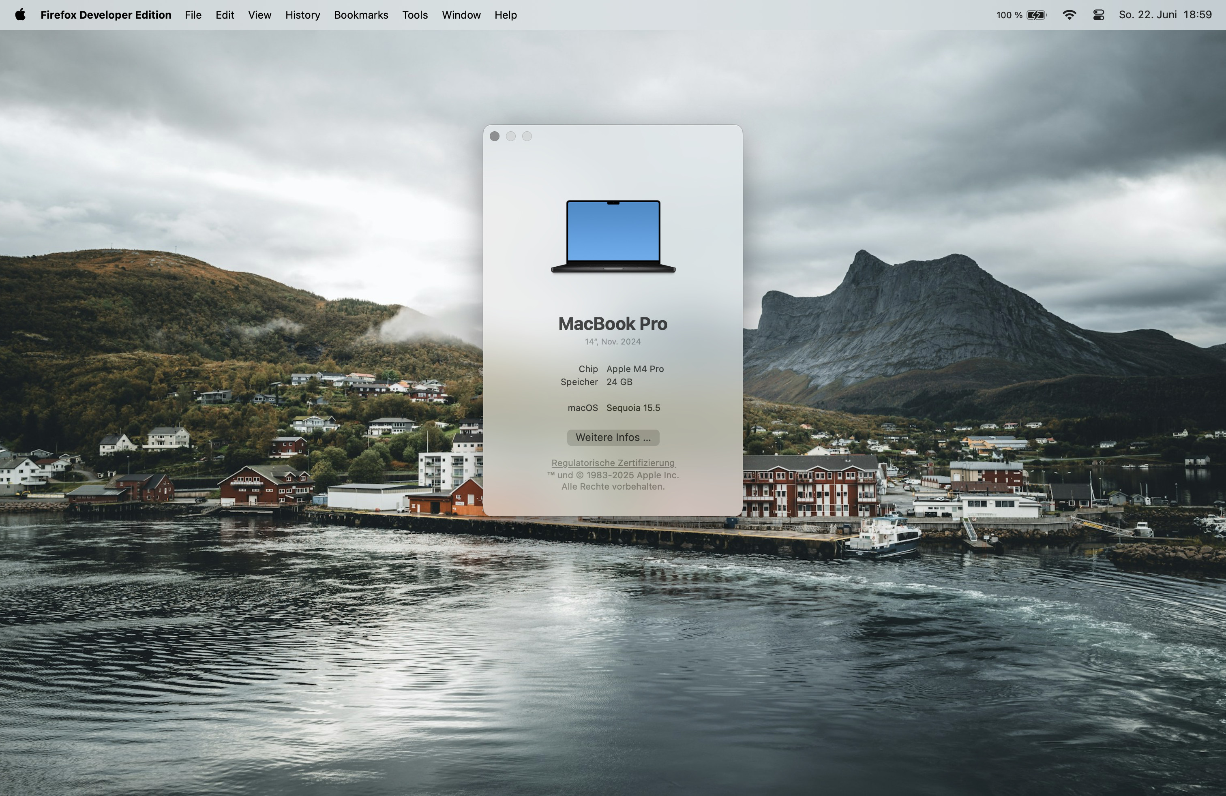Click the MacBook Pro laptop image

pyautogui.click(x=613, y=236)
